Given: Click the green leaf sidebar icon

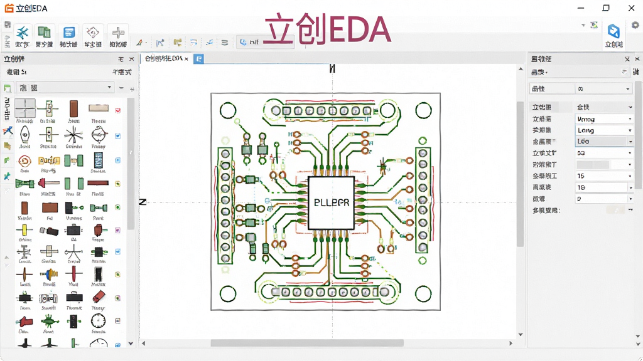Looking at the screenshot, I should (7, 160).
